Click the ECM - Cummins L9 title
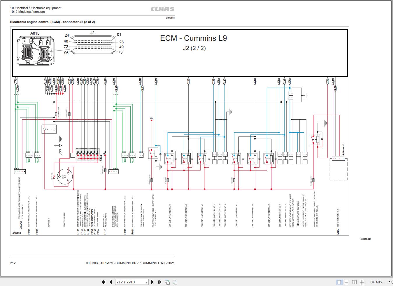 (193, 38)
